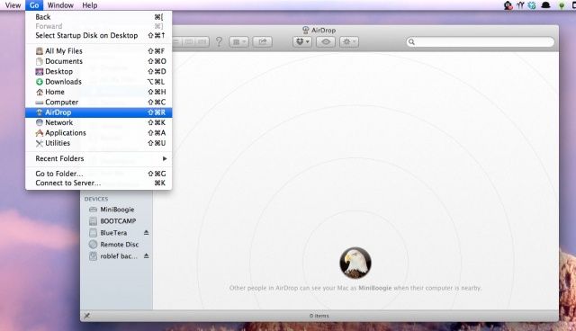Screen dimensions: 576x331
Task: Open the Dropbox toolbar dropdown
Action: pyautogui.click(x=302, y=42)
